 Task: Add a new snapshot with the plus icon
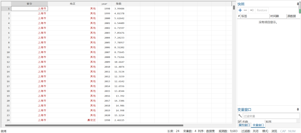(240, 10)
